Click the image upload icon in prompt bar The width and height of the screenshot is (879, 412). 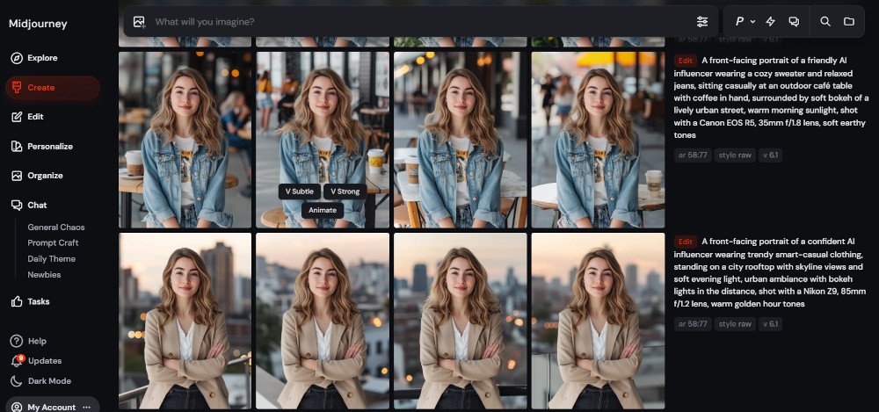(x=139, y=21)
